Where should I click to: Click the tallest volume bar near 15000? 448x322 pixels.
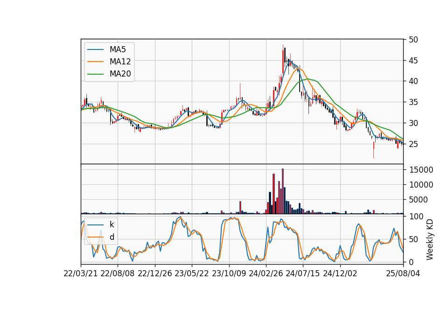(283, 191)
